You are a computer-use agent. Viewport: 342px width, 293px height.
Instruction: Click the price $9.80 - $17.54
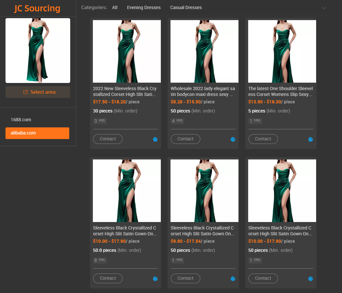click(x=186, y=241)
